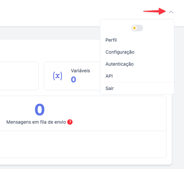
Task: Click the blank header area beside chevron
Action: (x=71, y=12)
